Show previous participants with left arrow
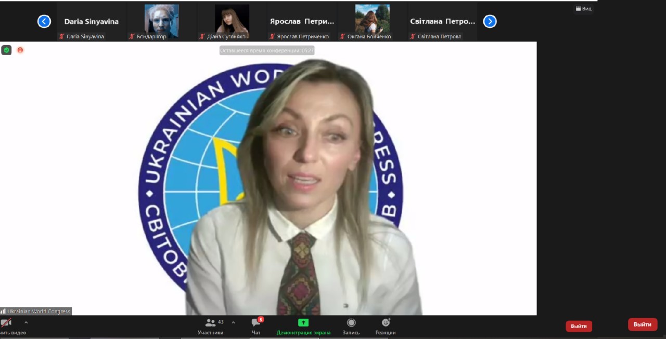 click(x=44, y=21)
